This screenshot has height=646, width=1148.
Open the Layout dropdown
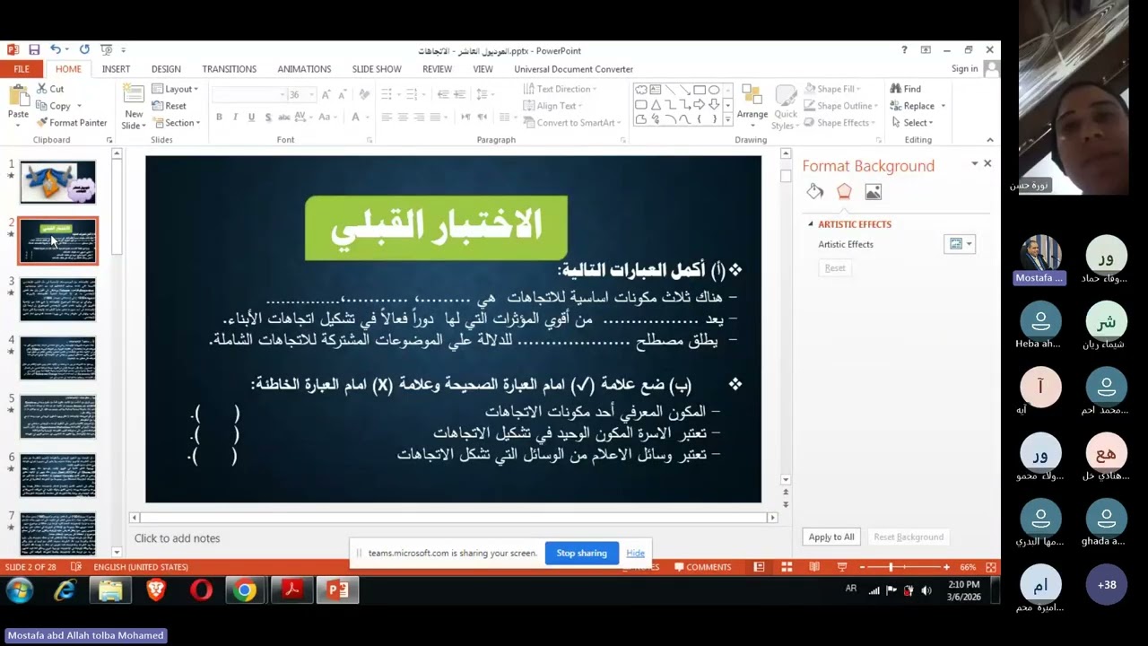[175, 89]
